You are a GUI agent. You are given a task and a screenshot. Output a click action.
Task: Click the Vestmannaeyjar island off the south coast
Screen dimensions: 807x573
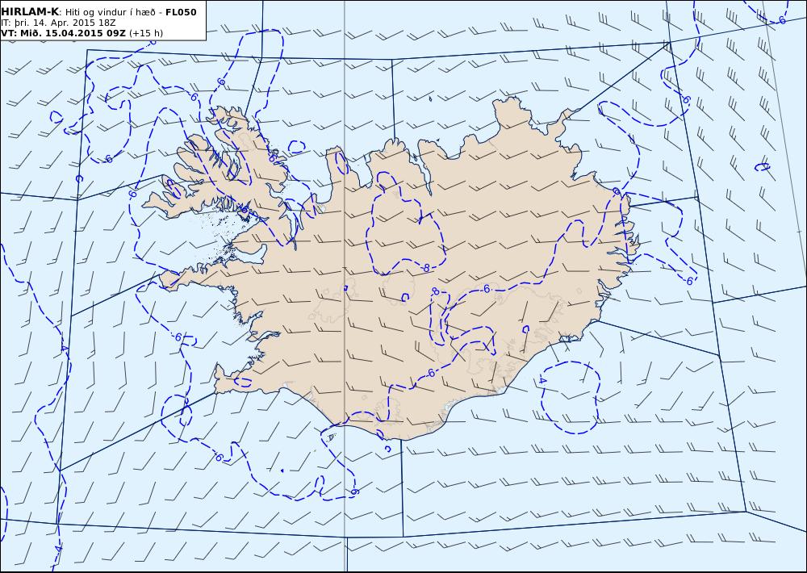331,437
